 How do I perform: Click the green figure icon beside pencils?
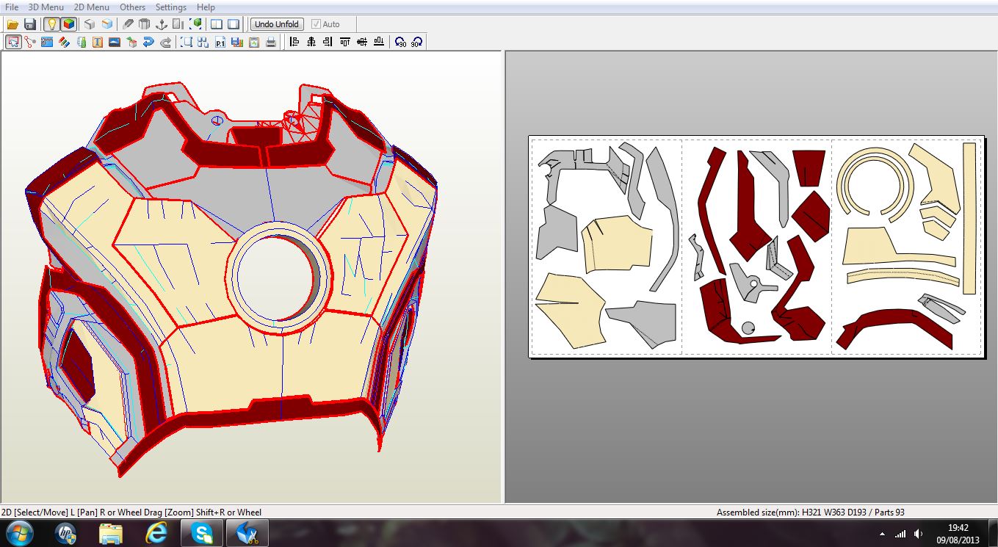click(x=81, y=42)
